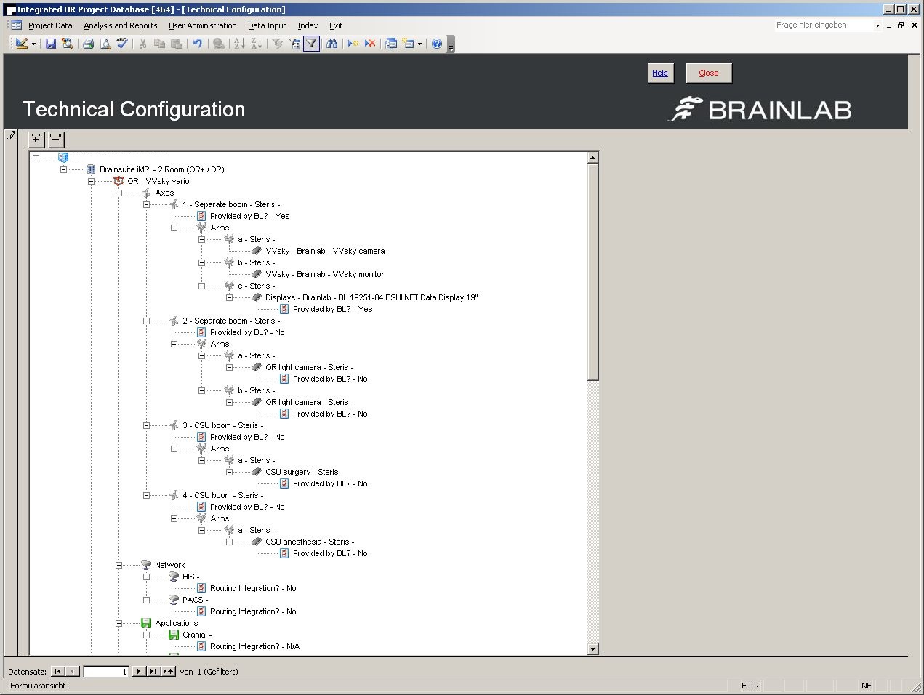
Task: Click the expand-all plus button above tree
Action: point(36,139)
